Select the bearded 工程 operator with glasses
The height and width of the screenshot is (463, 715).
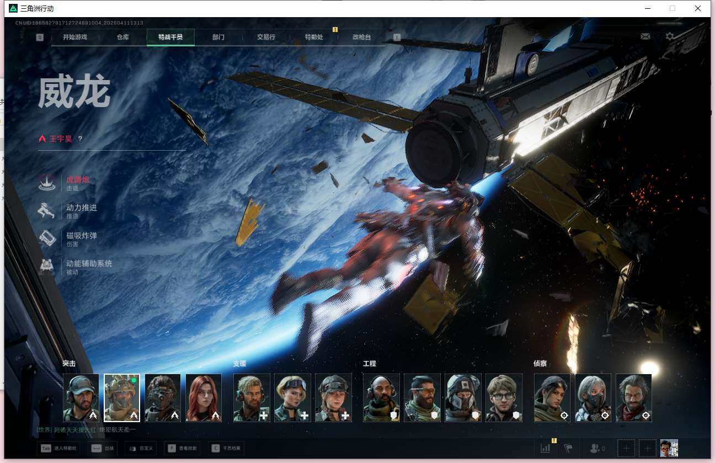point(422,398)
